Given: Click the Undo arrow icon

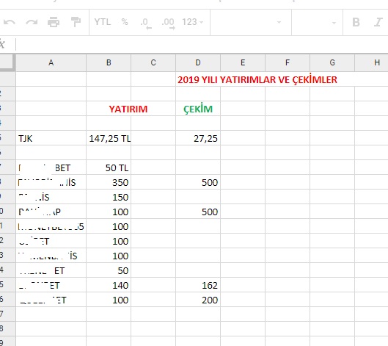Looking at the screenshot, I should click(10, 22).
